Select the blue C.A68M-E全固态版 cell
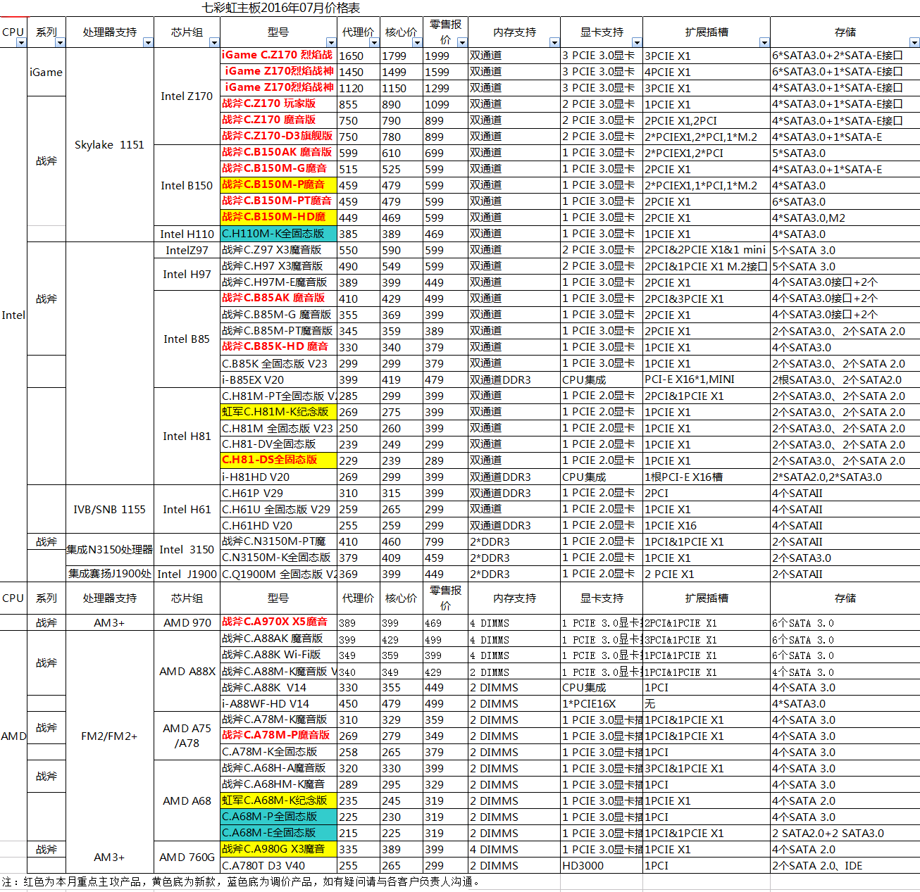 (x=278, y=834)
